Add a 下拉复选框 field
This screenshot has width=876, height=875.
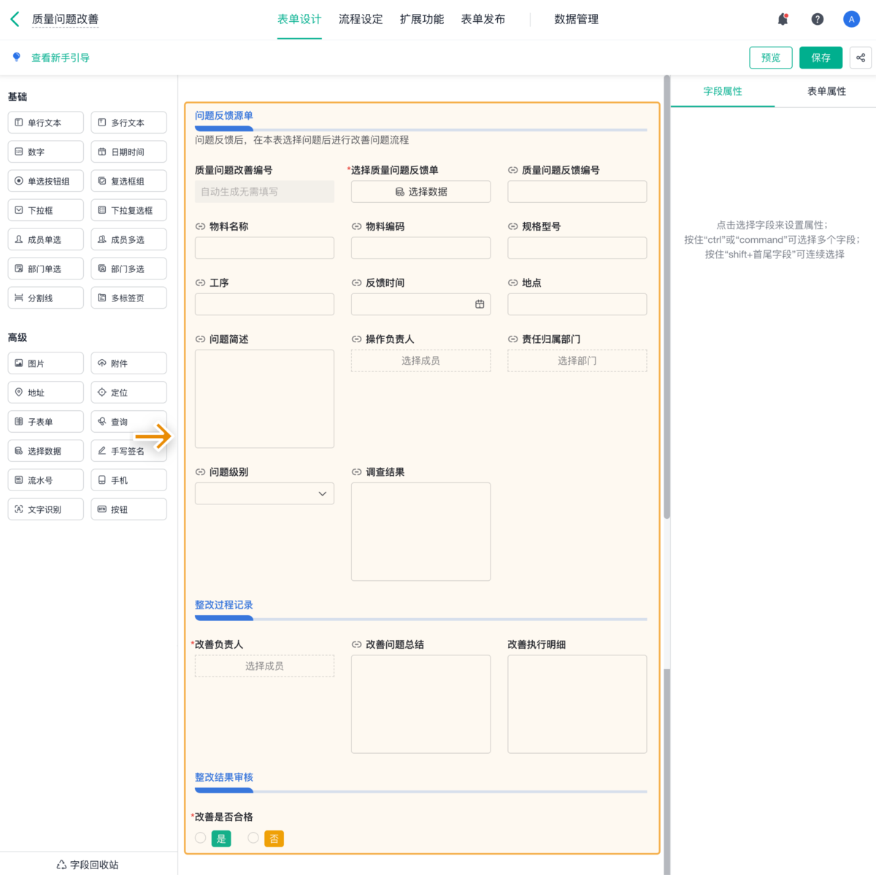point(129,210)
